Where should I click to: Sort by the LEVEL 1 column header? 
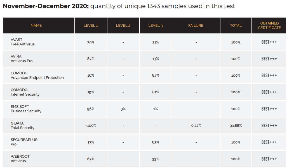click(x=91, y=26)
